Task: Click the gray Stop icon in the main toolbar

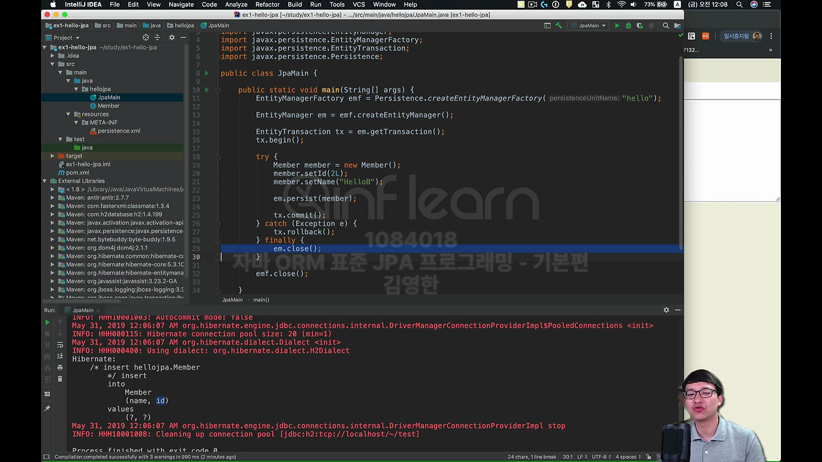Action: point(651,26)
